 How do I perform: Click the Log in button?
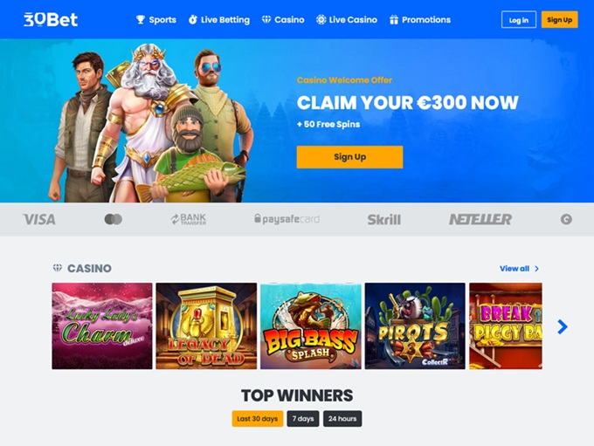coord(519,20)
